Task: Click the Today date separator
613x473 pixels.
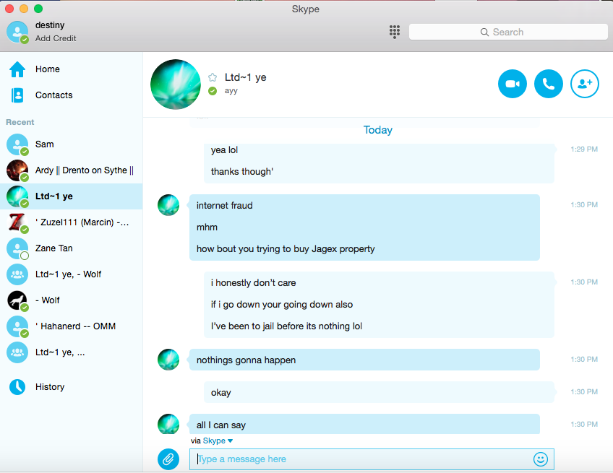Action: click(x=377, y=130)
